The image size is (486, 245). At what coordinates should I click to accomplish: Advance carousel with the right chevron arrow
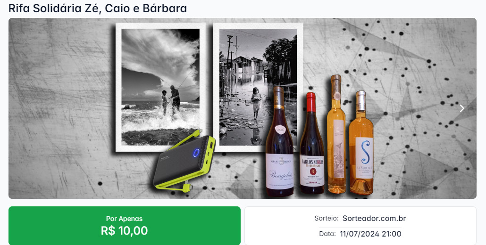click(462, 108)
